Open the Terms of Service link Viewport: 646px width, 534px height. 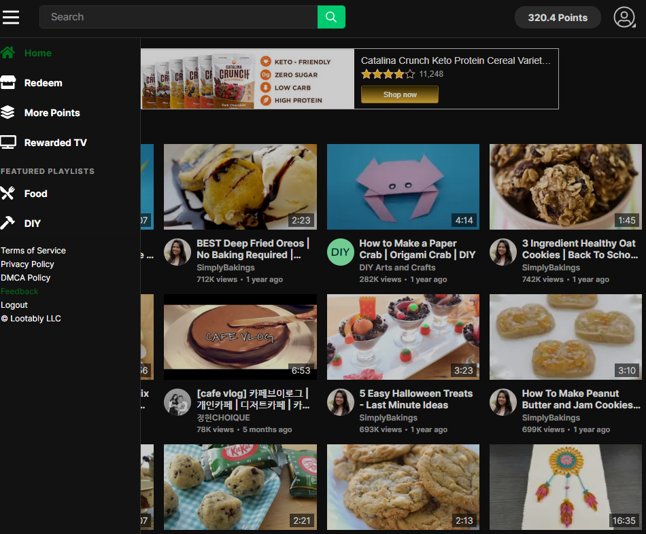(33, 251)
